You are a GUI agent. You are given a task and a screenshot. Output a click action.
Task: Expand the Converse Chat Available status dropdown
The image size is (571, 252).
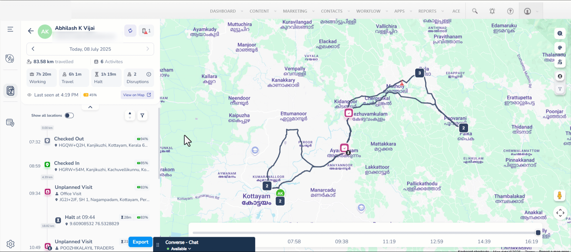(189, 249)
